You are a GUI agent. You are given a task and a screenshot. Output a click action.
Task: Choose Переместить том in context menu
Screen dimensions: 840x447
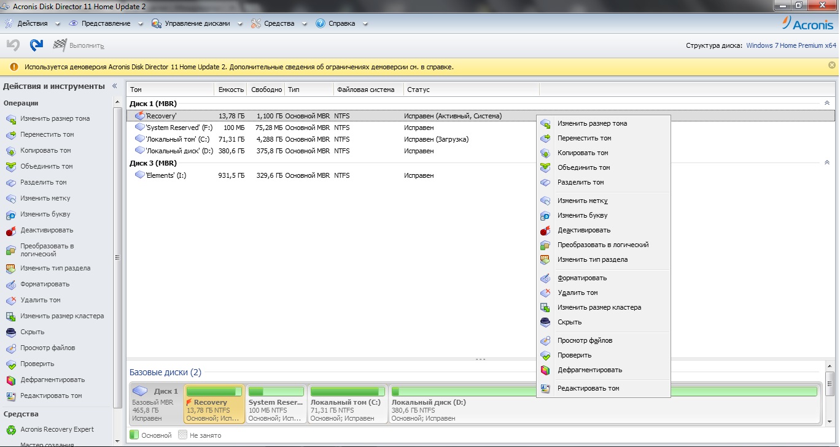point(603,138)
